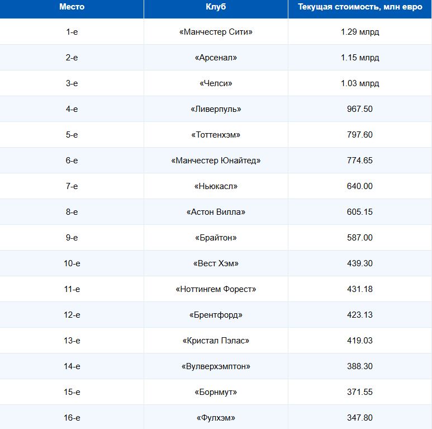The width and height of the screenshot is (432, 429).
Task: Select the '11-е' place cell
Action: click(72, 289)
